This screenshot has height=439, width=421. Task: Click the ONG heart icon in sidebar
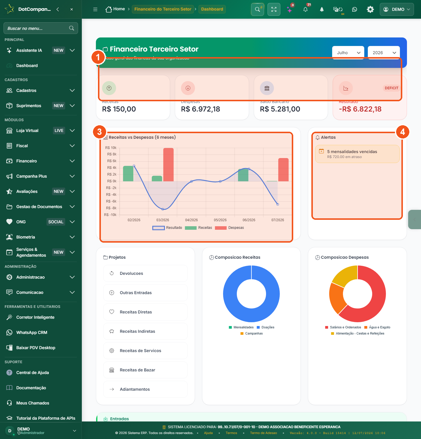[9, 222]
